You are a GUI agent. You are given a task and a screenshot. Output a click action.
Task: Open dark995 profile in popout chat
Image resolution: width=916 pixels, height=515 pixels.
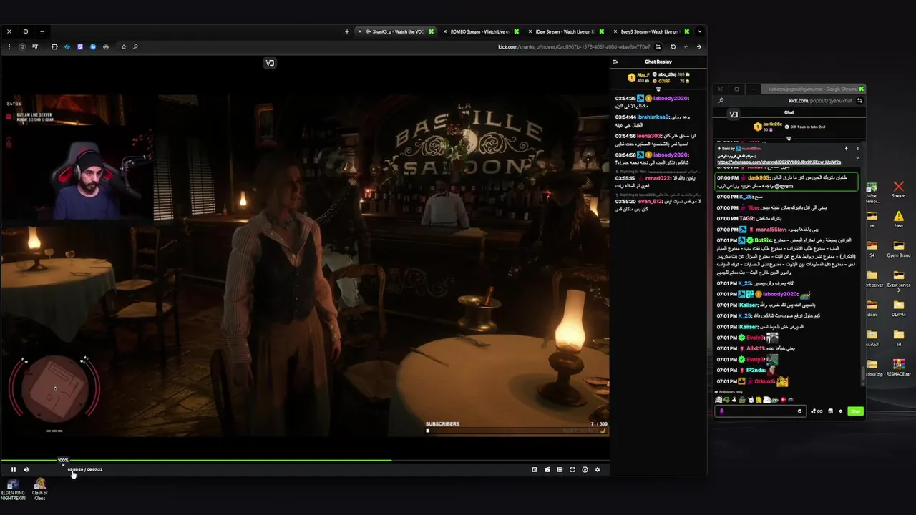759,178
